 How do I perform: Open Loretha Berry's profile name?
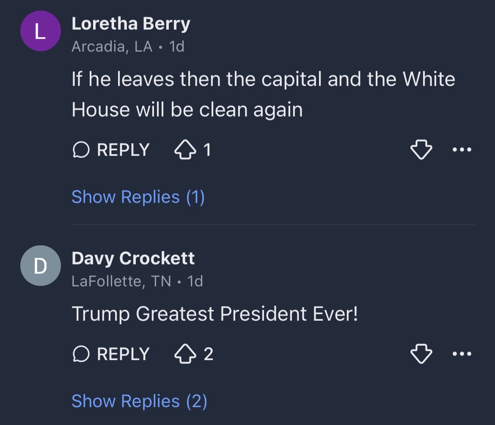pyautogui.click(x=131, y=24)
